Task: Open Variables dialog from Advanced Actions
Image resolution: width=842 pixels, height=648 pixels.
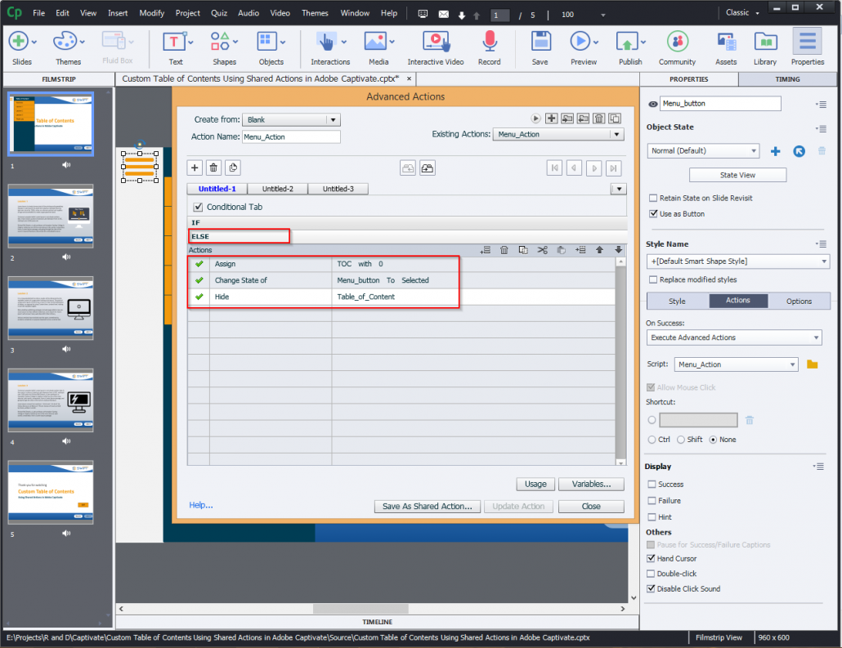Action: coord(591,484)
